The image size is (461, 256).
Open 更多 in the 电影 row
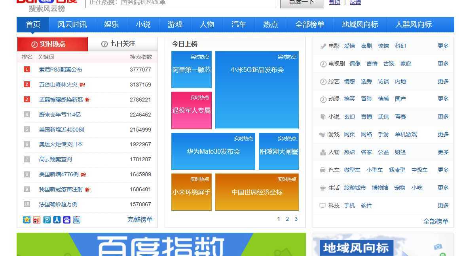pyautogui.click(x=443, y=46)
